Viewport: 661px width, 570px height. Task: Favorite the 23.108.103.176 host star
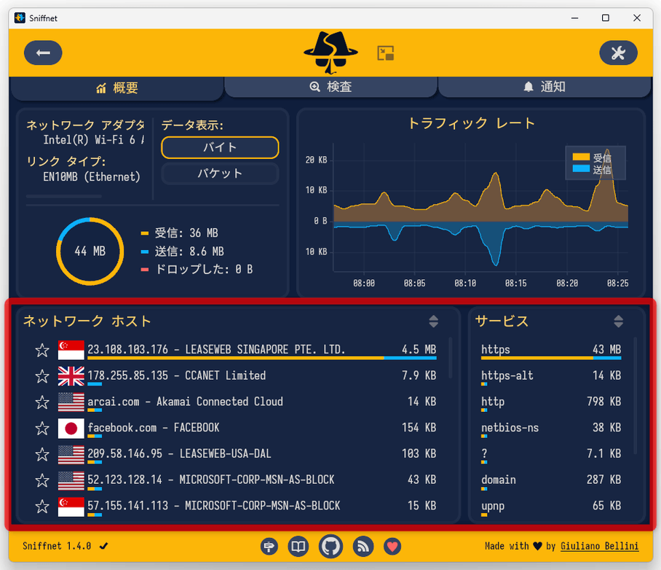[x=42, y=350]
